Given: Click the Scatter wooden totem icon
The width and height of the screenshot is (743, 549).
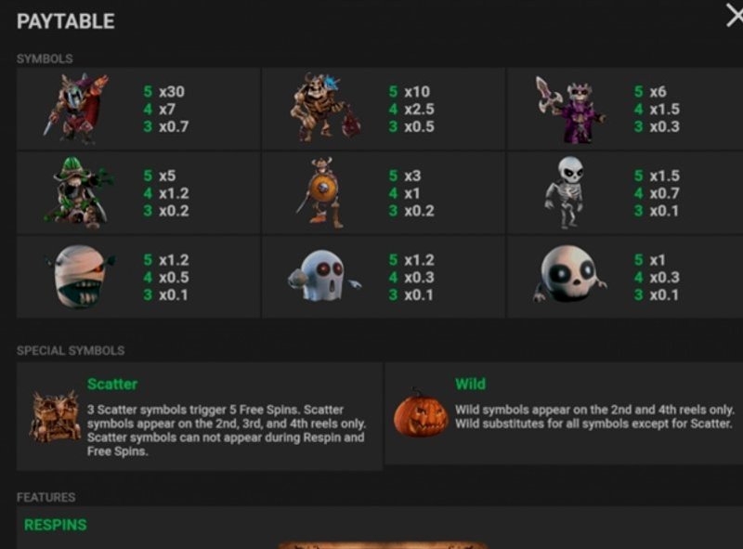Looking at the screenshot, I should point(55,417).
